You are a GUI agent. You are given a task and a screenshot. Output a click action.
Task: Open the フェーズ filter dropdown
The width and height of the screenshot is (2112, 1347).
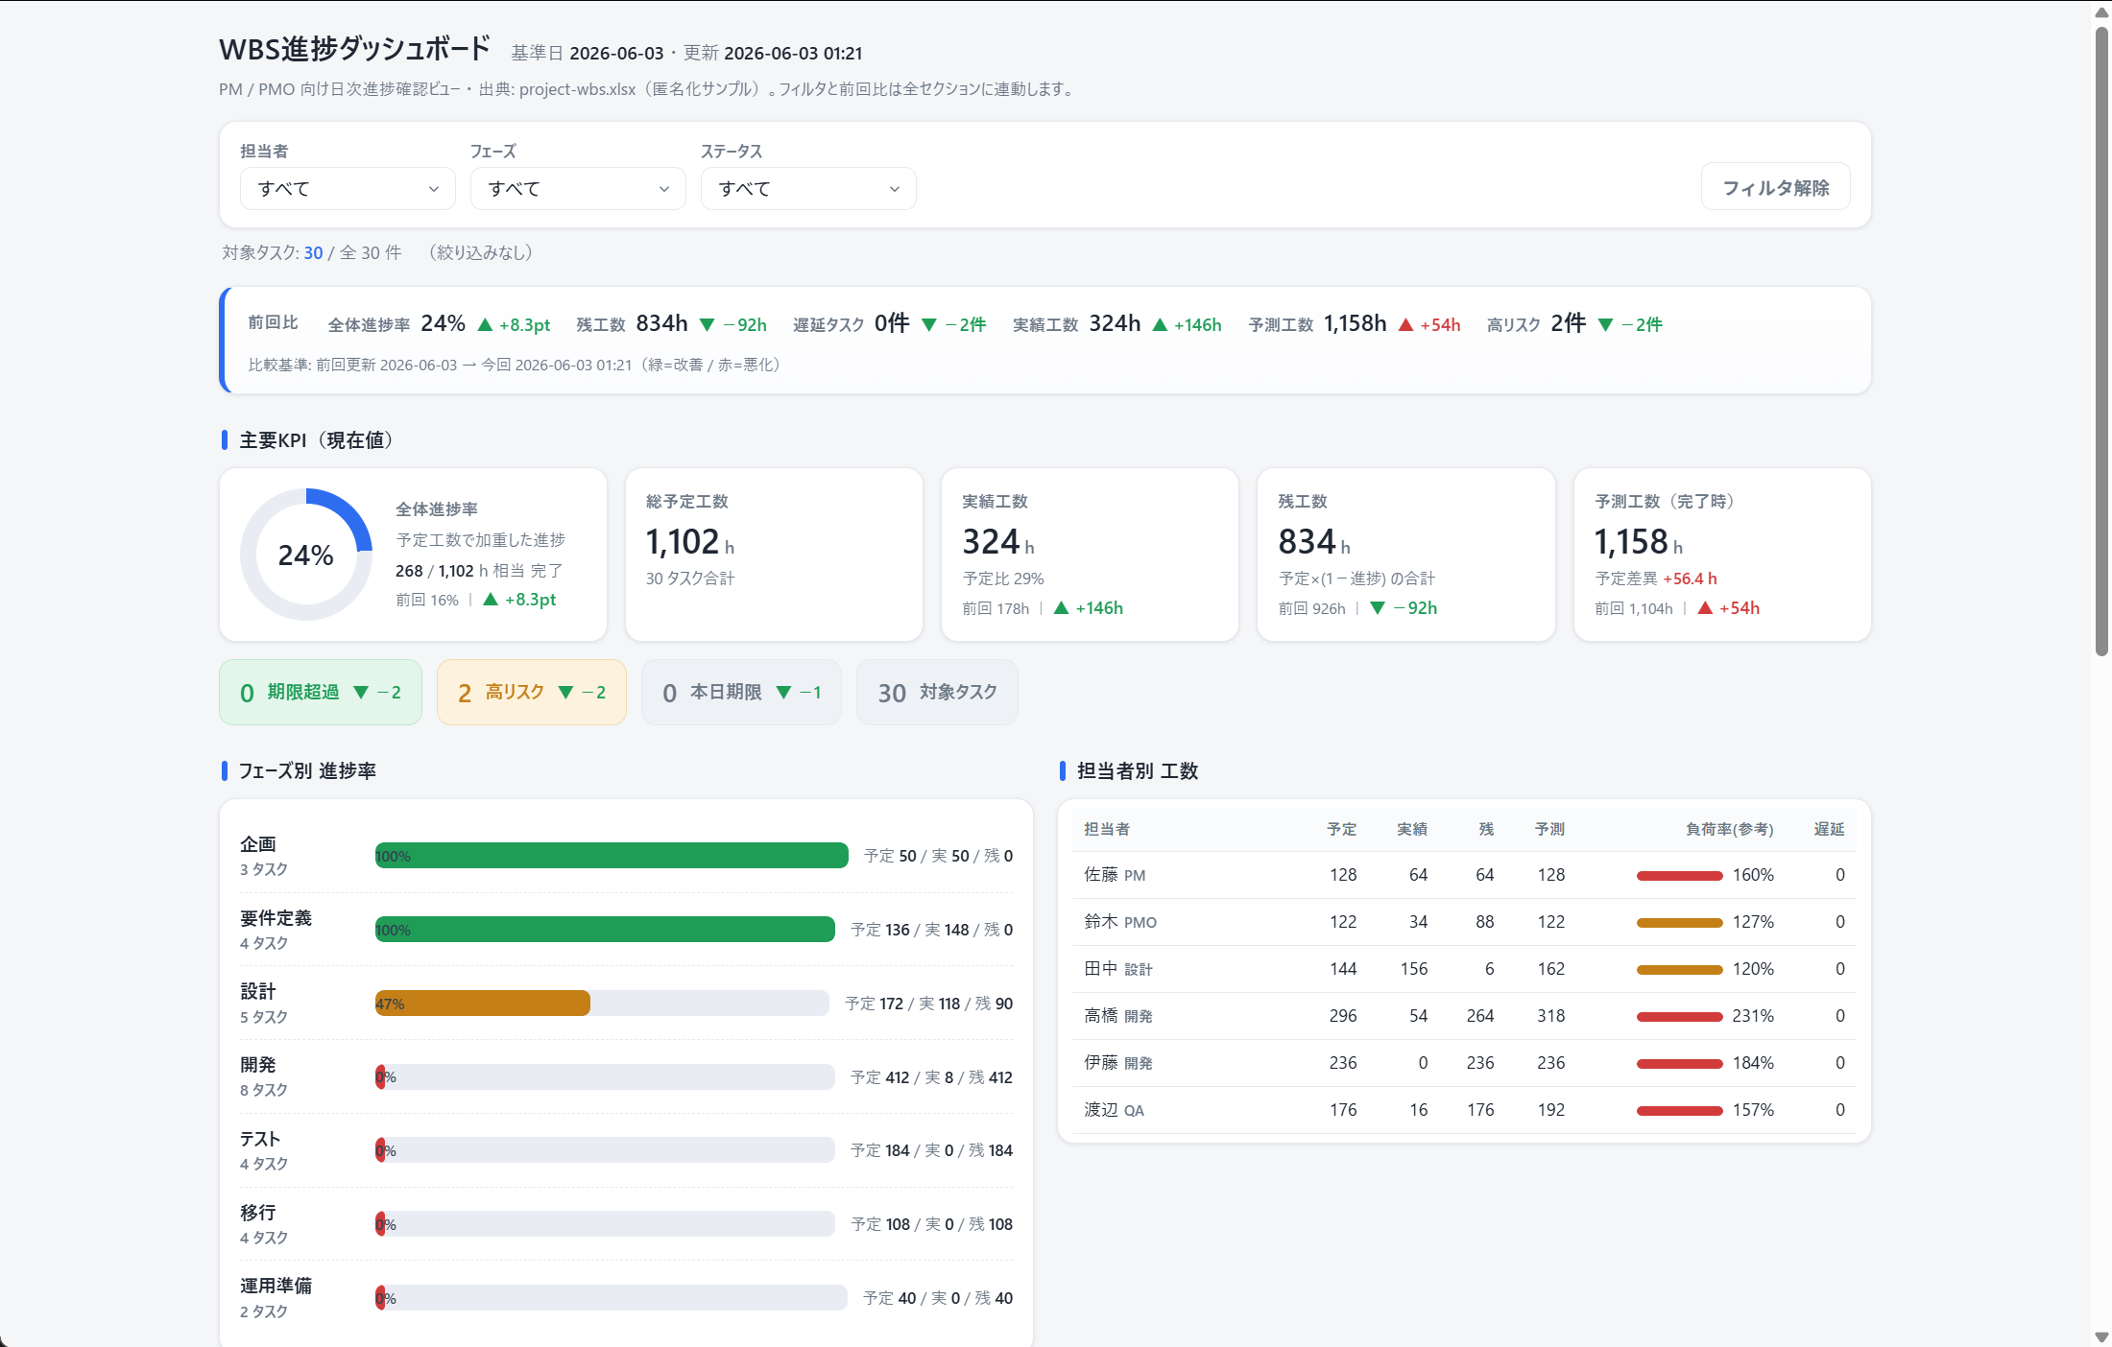pyautogui.click(x=577, y=189)
